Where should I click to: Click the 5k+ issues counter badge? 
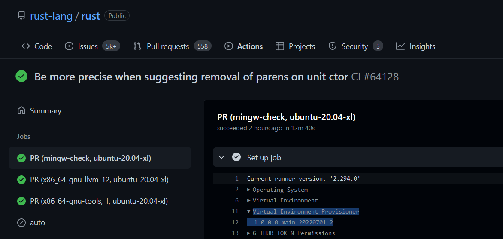111,46
